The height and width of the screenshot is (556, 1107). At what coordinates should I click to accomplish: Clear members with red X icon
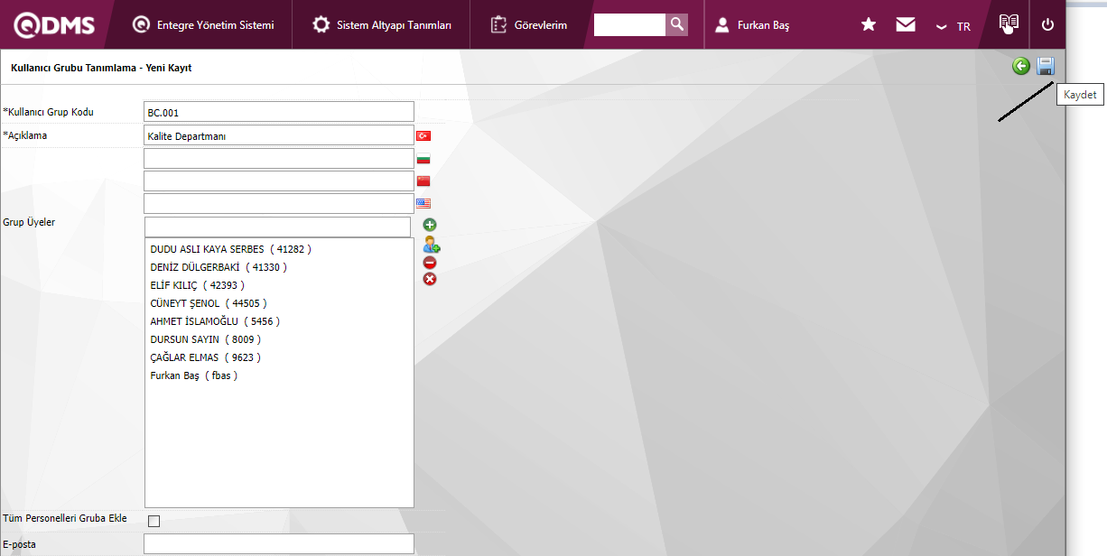click(430, 279)
